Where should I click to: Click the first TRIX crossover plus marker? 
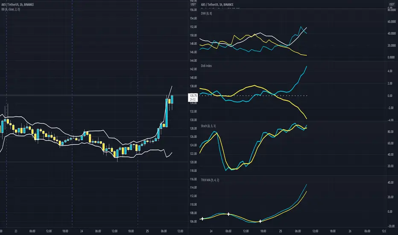pyautogui.click(x=202, y=219)
